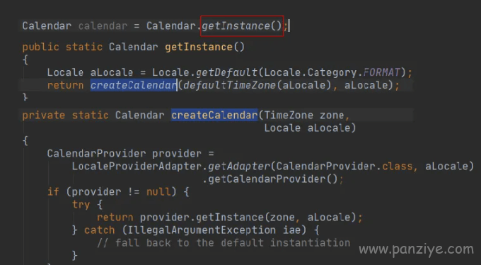Click the CalendarProvider.class argument

[344, 167]
